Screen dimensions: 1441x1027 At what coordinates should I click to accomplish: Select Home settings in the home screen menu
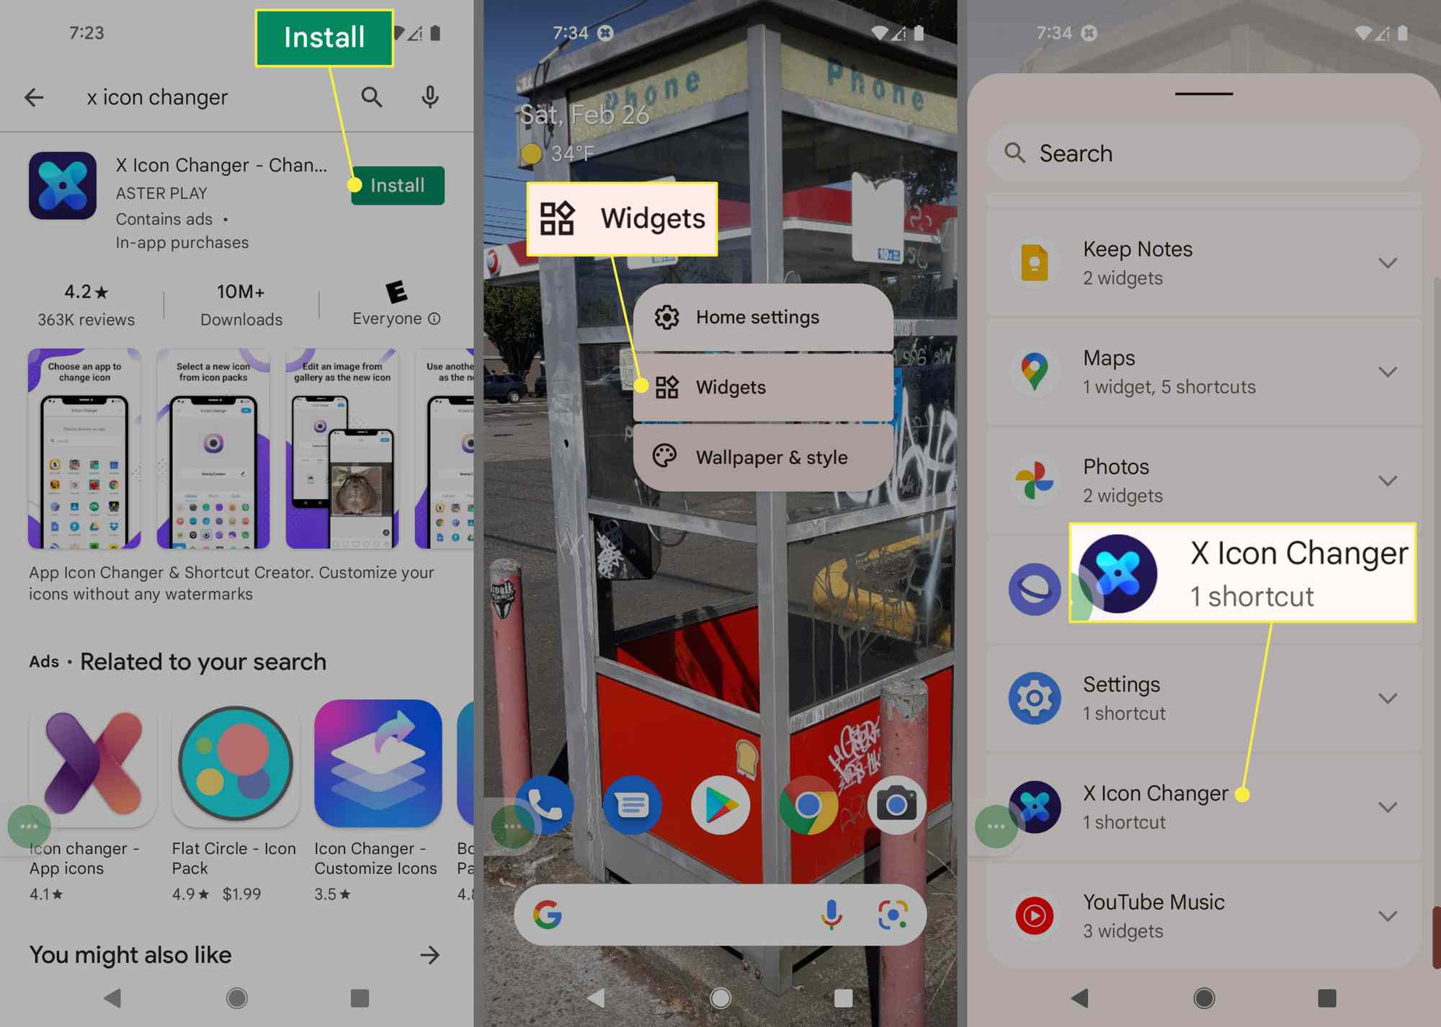coord(763,317)
